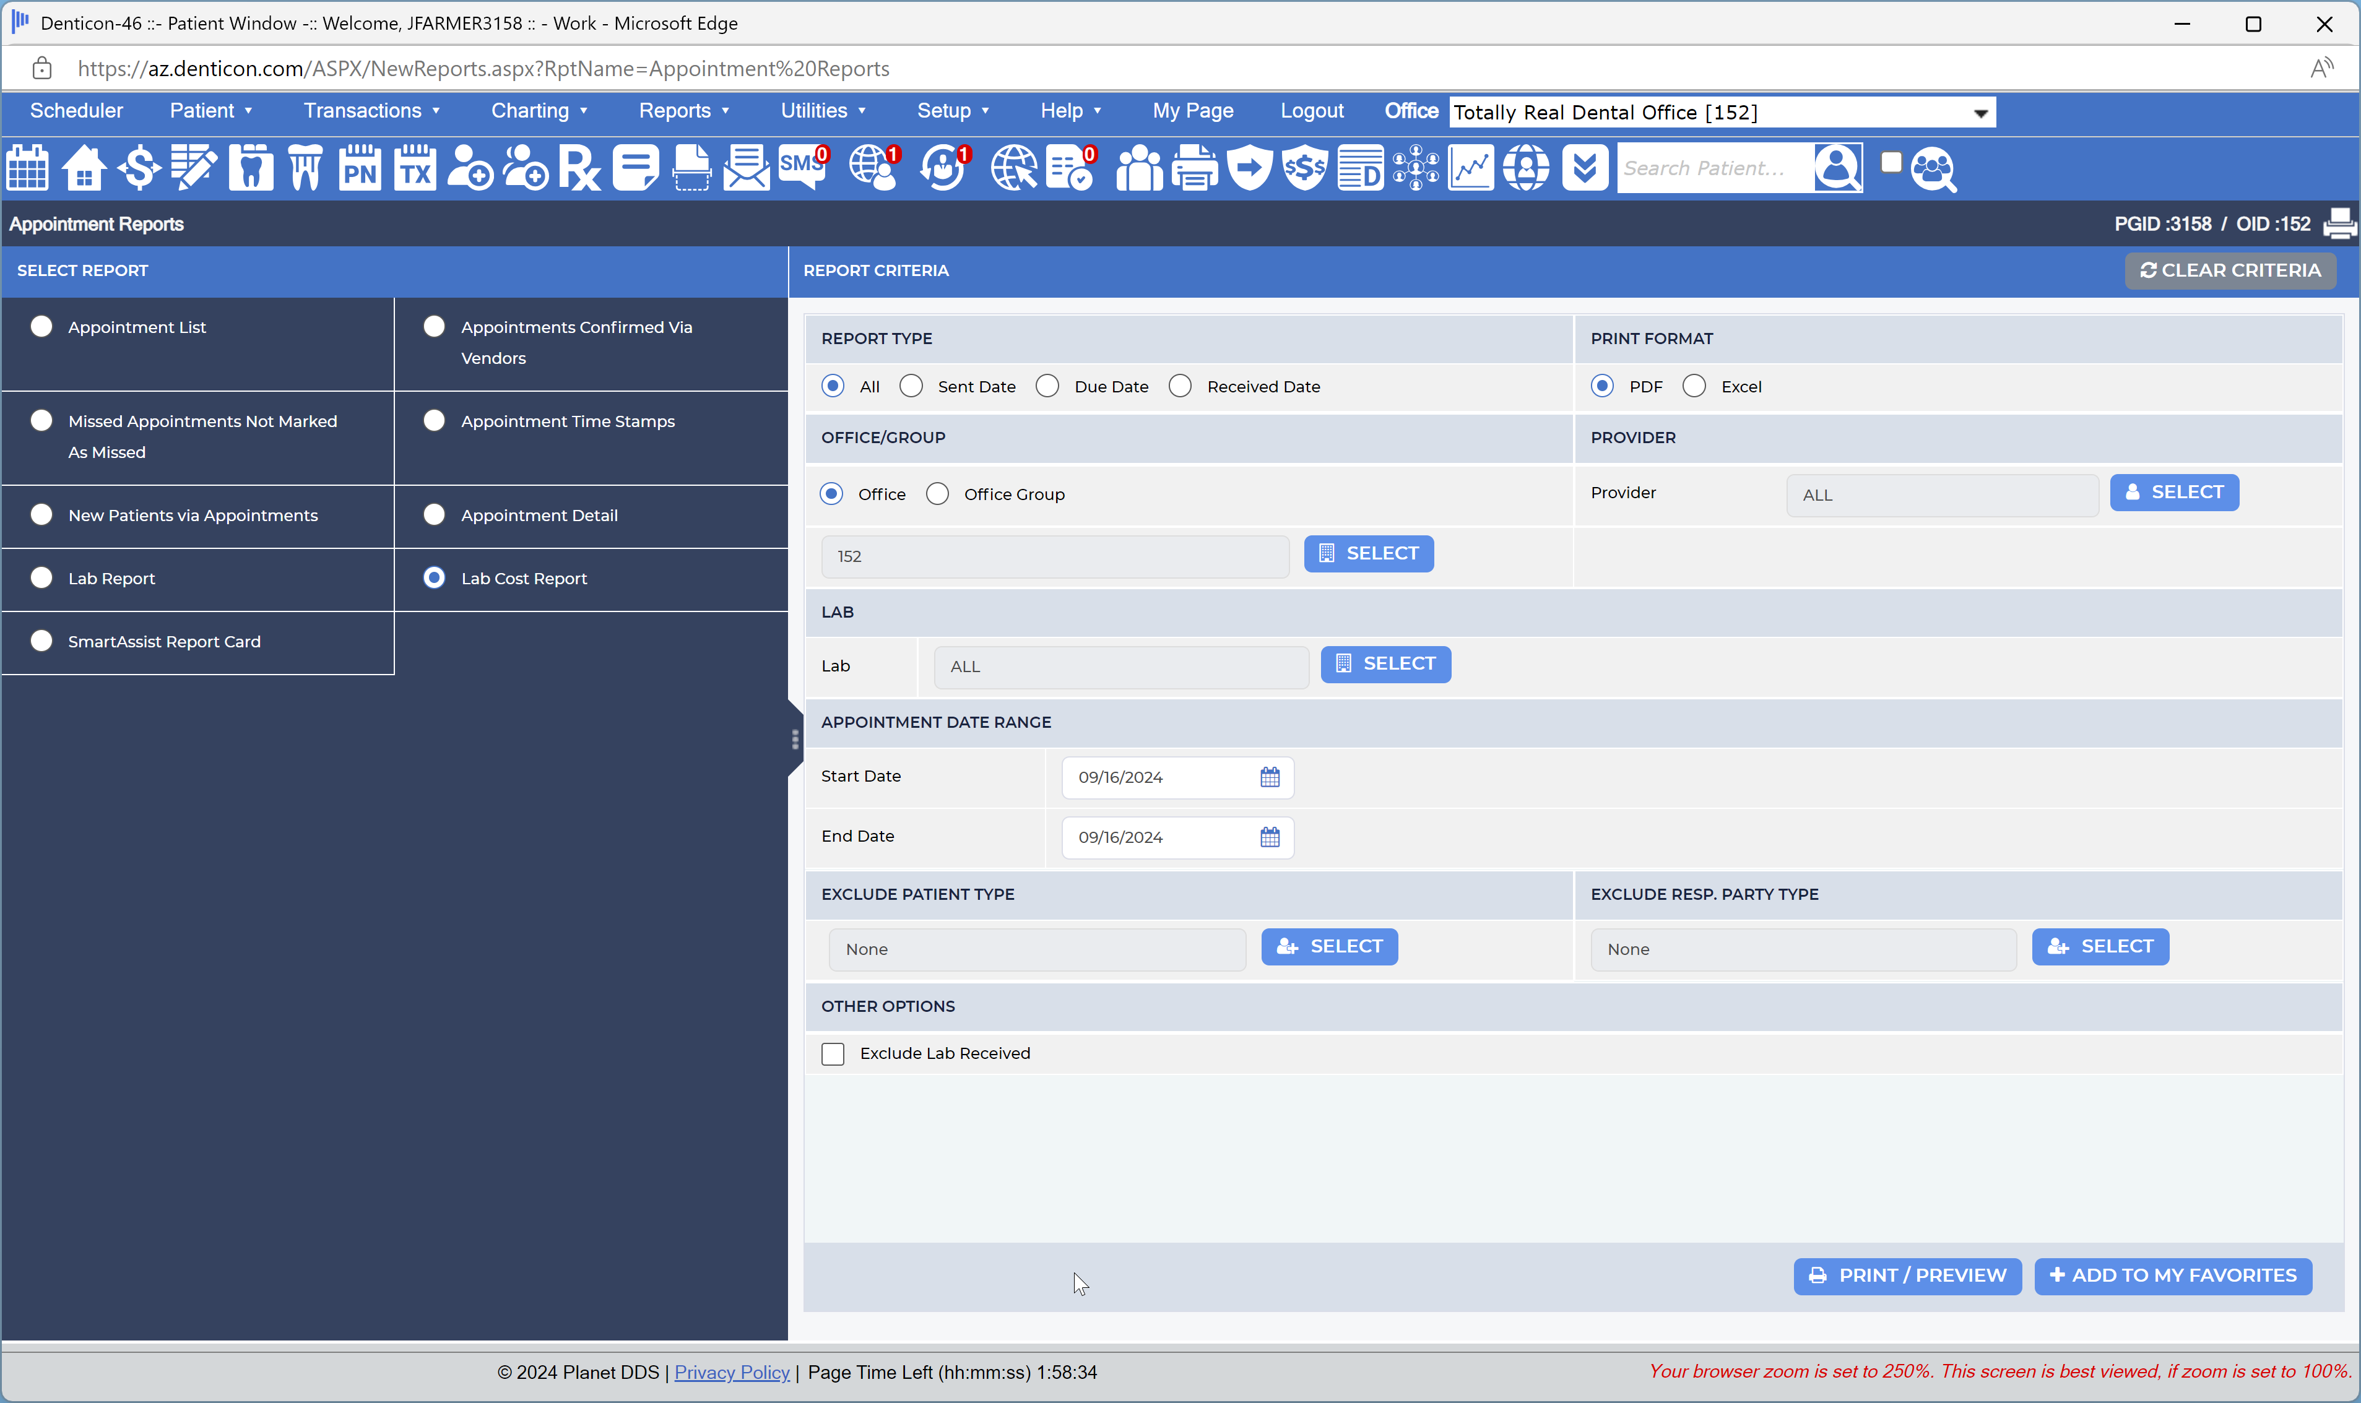
Task: Choose Received Date report type
Action: tap(1180, 386)
